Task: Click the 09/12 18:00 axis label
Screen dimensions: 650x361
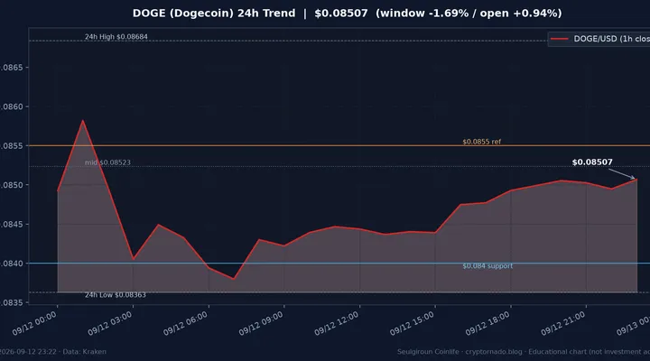Action: point(487,323)
